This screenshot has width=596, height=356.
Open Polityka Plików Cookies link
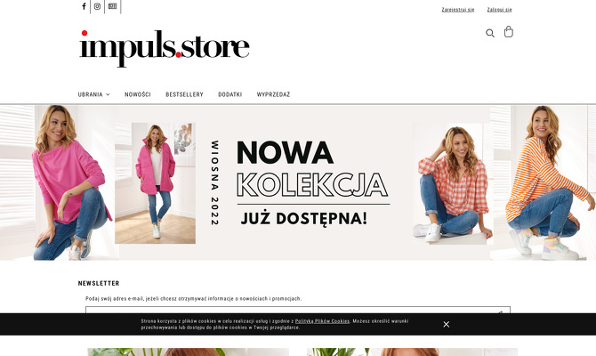click(322, 321)
